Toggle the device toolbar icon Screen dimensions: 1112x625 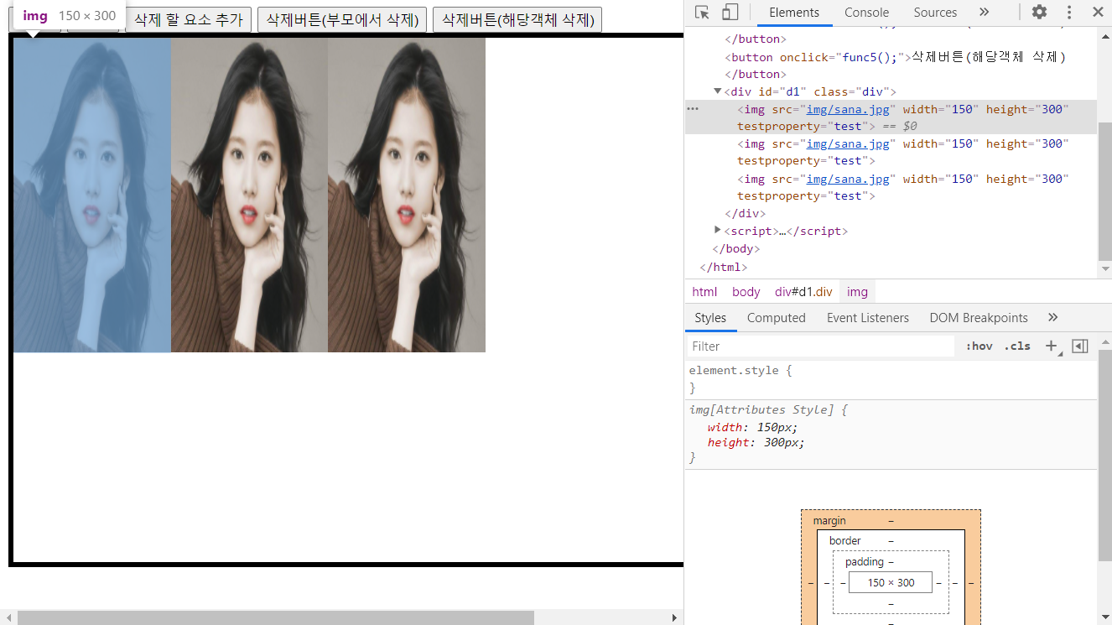tap(730, 12)
